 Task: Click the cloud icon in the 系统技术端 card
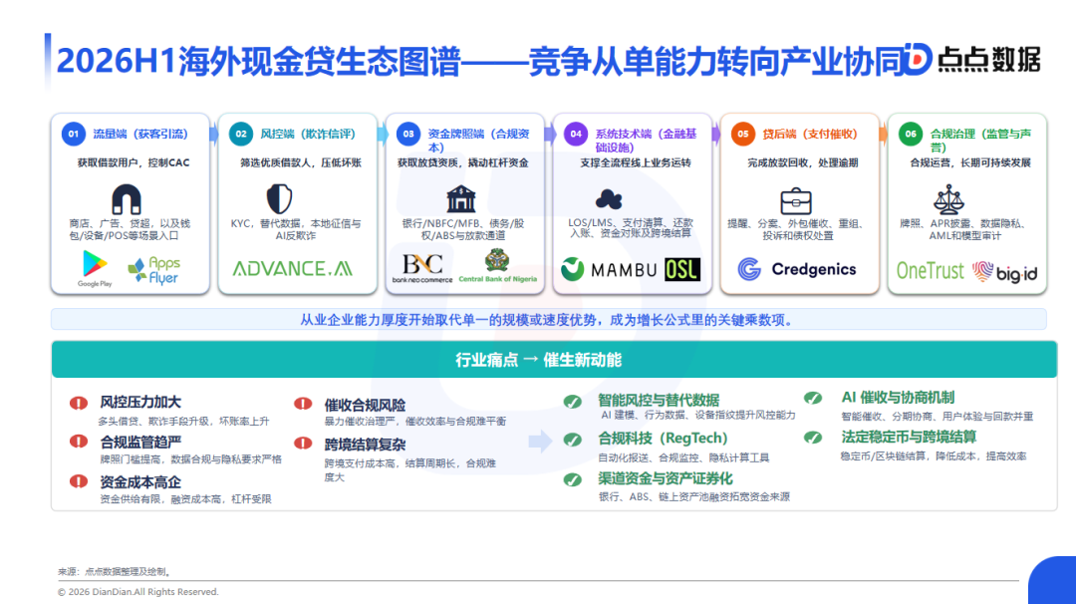coord(609,199)
